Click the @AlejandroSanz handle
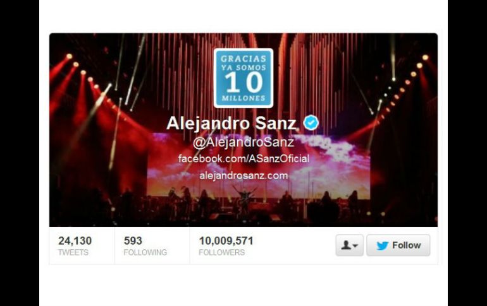Image resolution: width=487 pixels, height=306 pixels. 244,142
